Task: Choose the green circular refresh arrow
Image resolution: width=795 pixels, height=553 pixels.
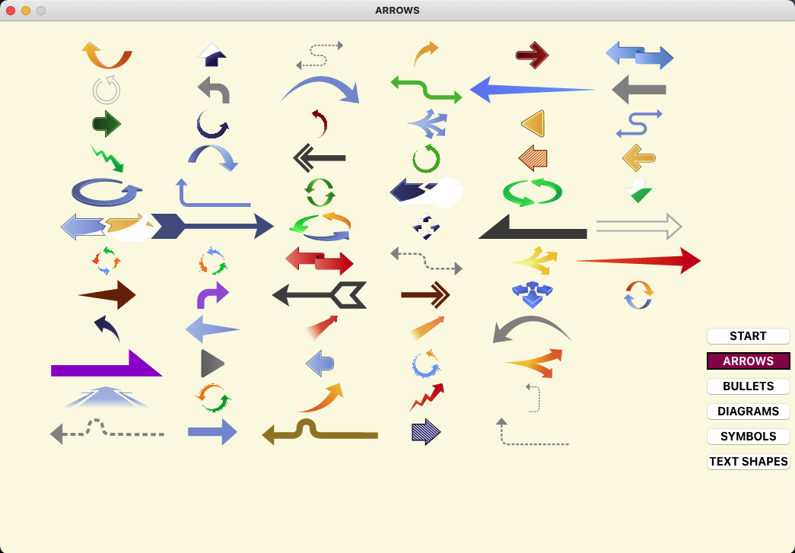Action: [x=426, y=158]
